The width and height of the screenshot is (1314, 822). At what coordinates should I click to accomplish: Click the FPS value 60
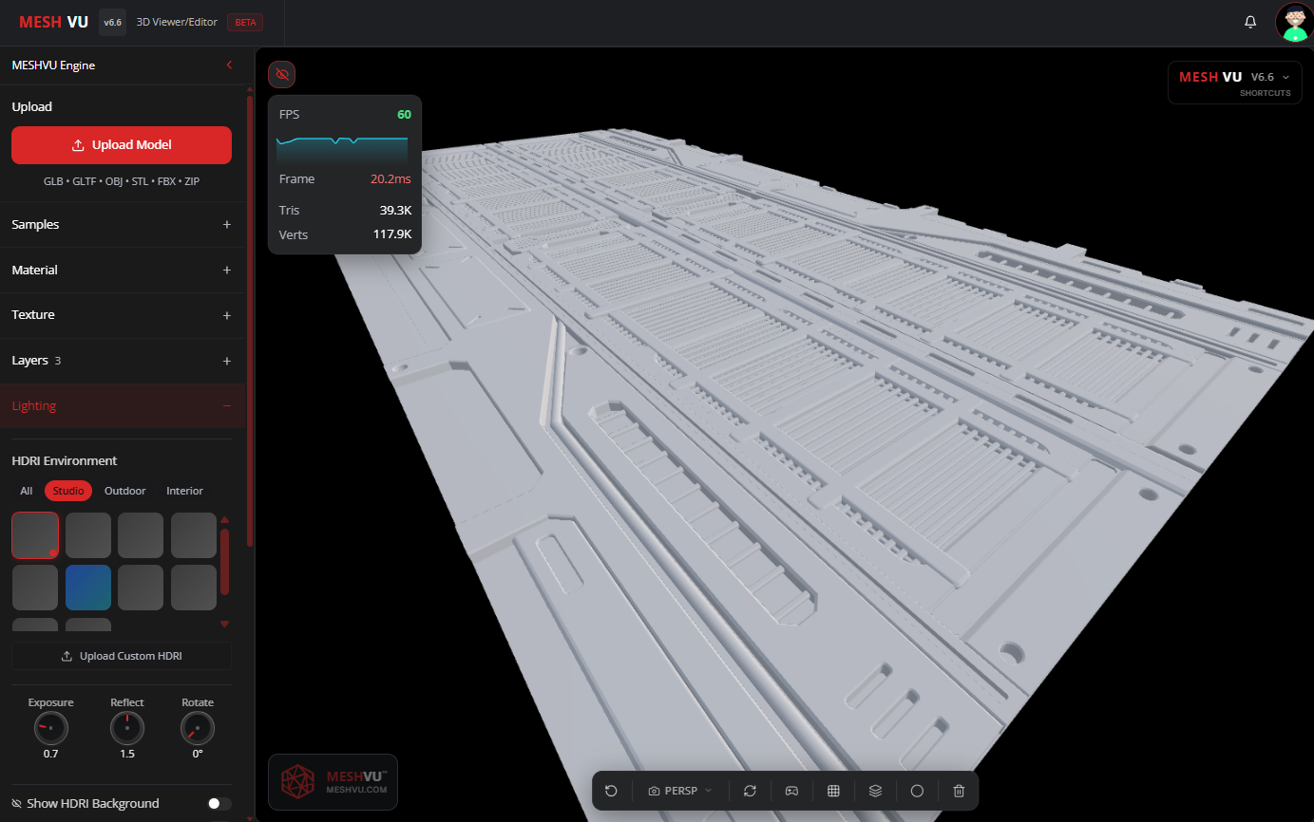tap(404, 115)
